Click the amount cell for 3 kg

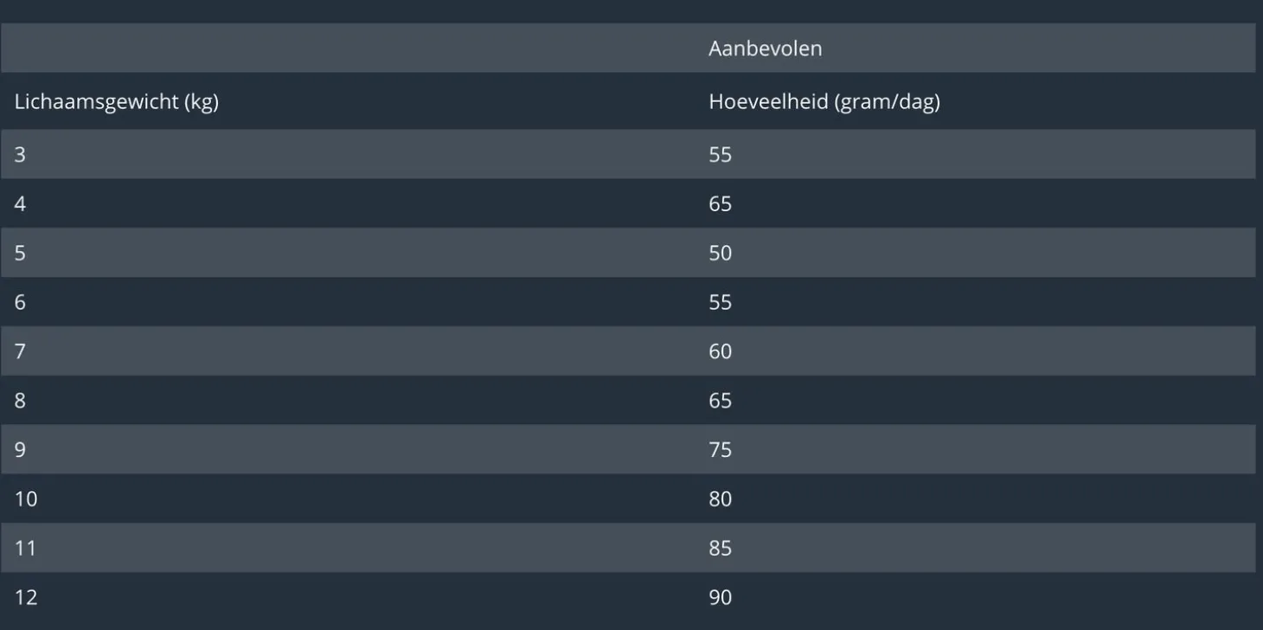coord(720,155)
